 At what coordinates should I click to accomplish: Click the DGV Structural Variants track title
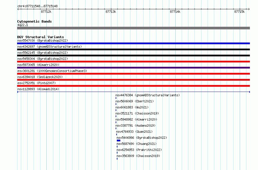(x=41, y=37)
